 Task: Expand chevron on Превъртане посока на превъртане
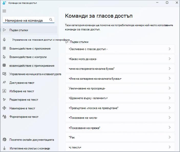(x=170, y=108)
